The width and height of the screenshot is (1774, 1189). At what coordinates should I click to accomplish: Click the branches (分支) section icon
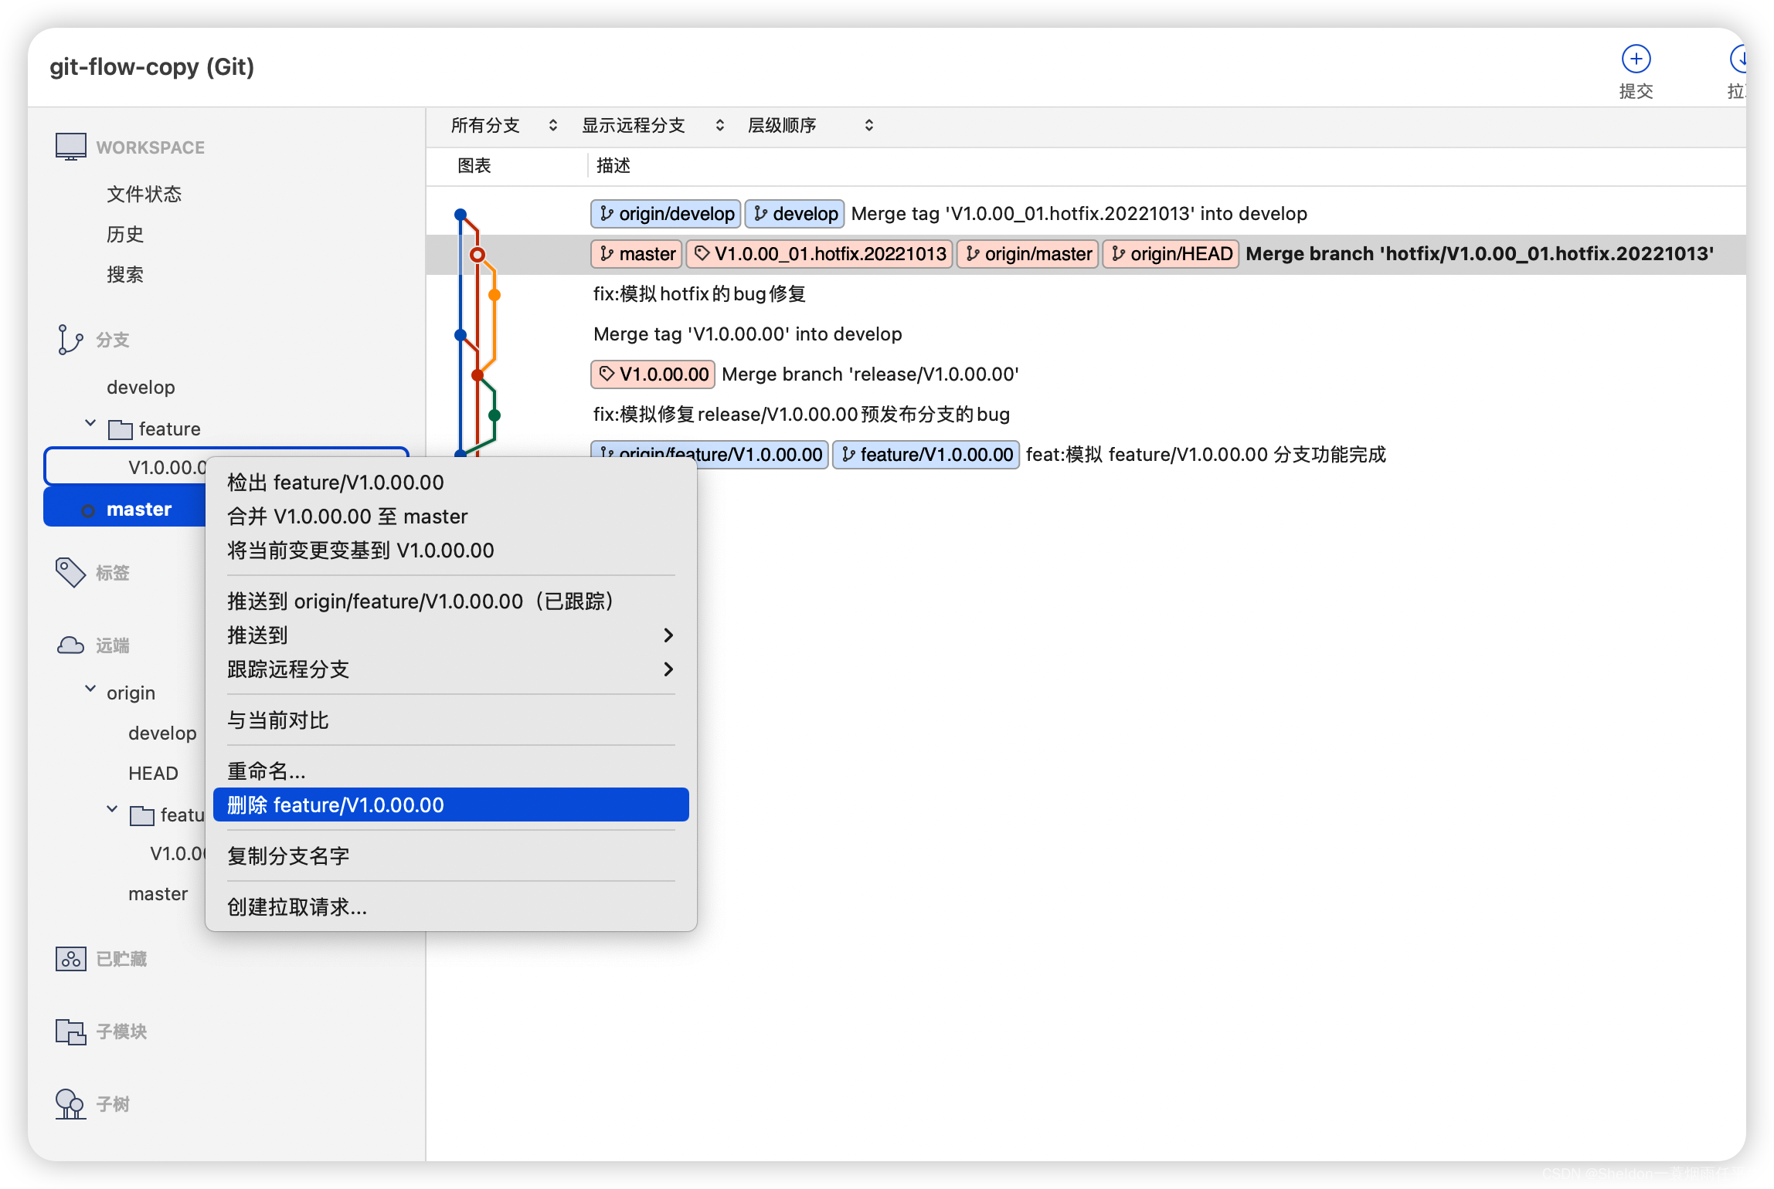click(70, 340)
